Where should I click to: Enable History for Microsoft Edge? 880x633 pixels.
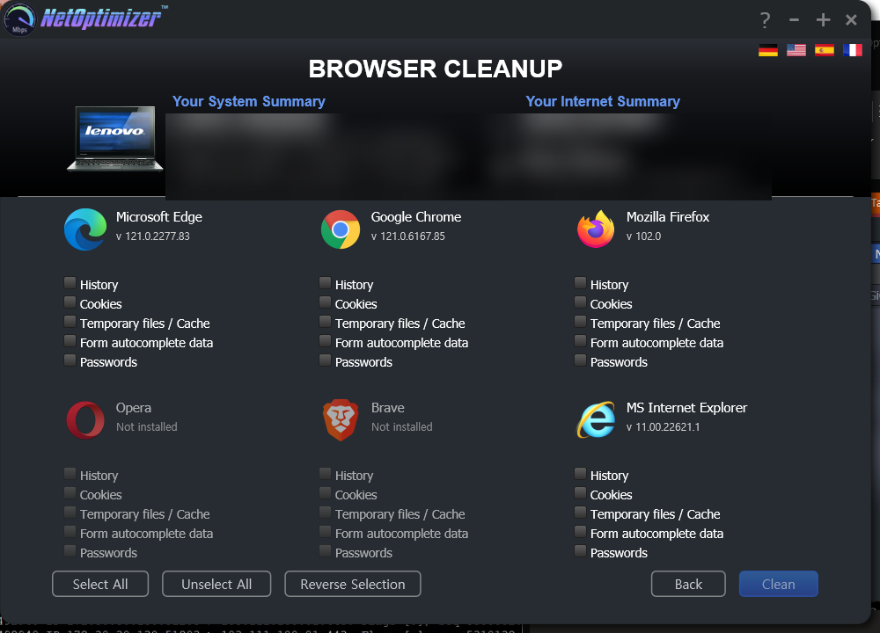70,282
